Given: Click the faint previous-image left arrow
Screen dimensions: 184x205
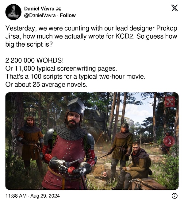Looking at the screenshot, I should (15, 141).
